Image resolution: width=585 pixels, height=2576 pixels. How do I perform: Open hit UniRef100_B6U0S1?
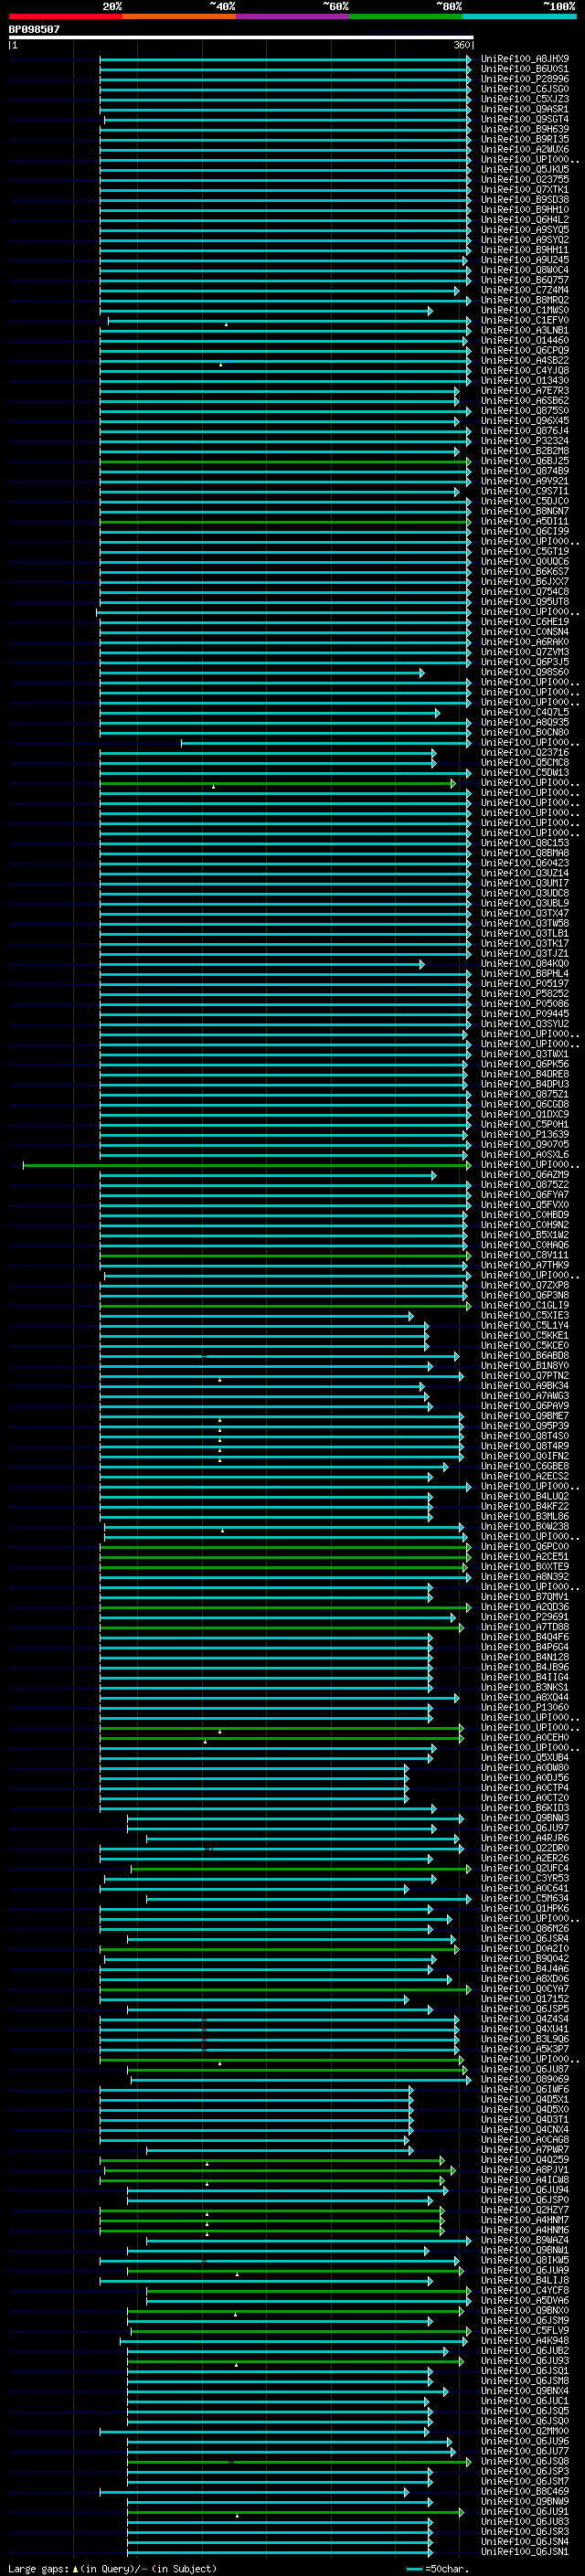click(x=524, y=69)
